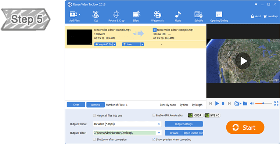Take a snapshot with the camera icon

(237, 104)
